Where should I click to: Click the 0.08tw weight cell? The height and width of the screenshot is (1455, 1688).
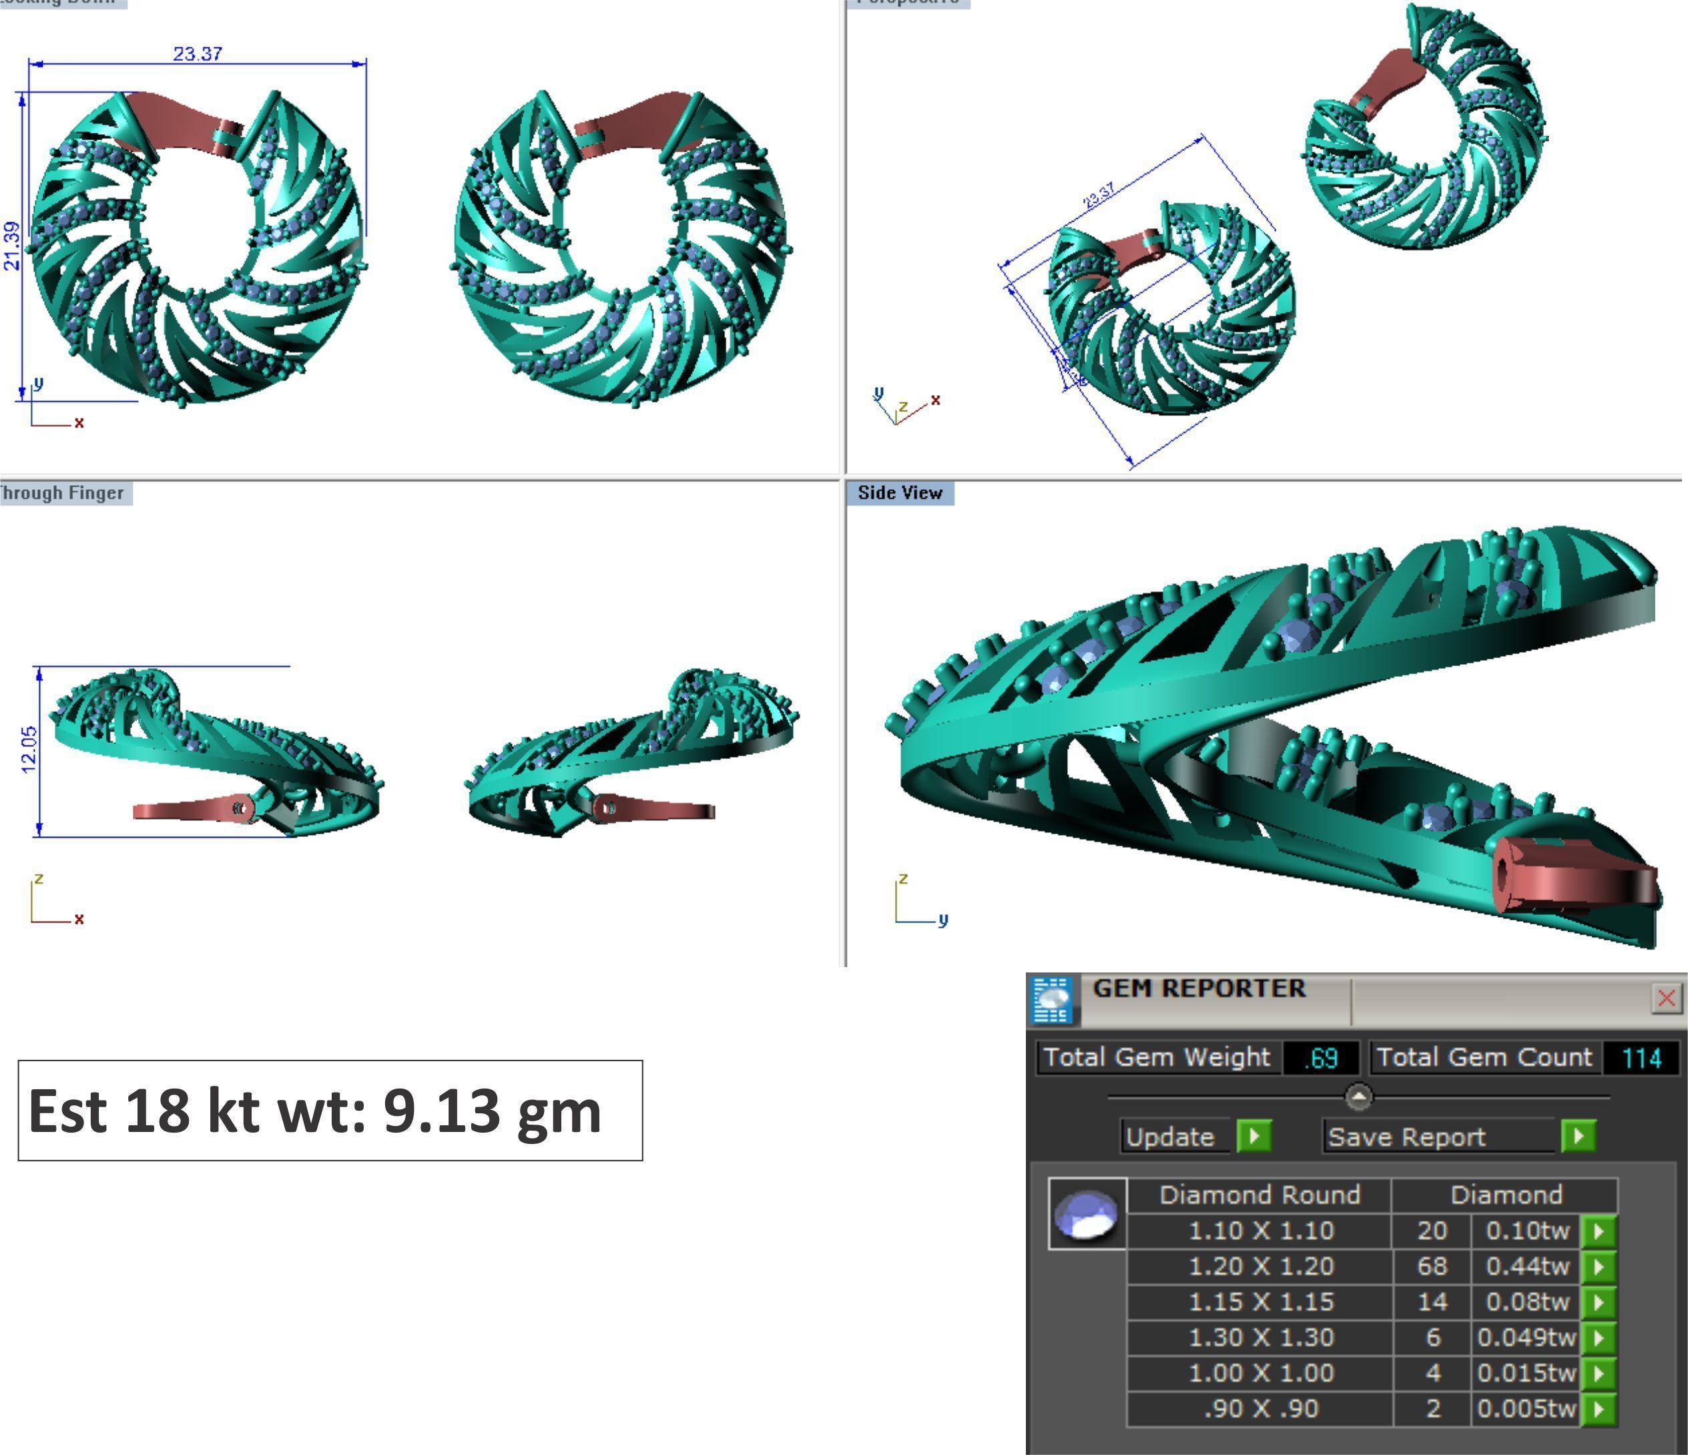[x=1526, y=1303]
